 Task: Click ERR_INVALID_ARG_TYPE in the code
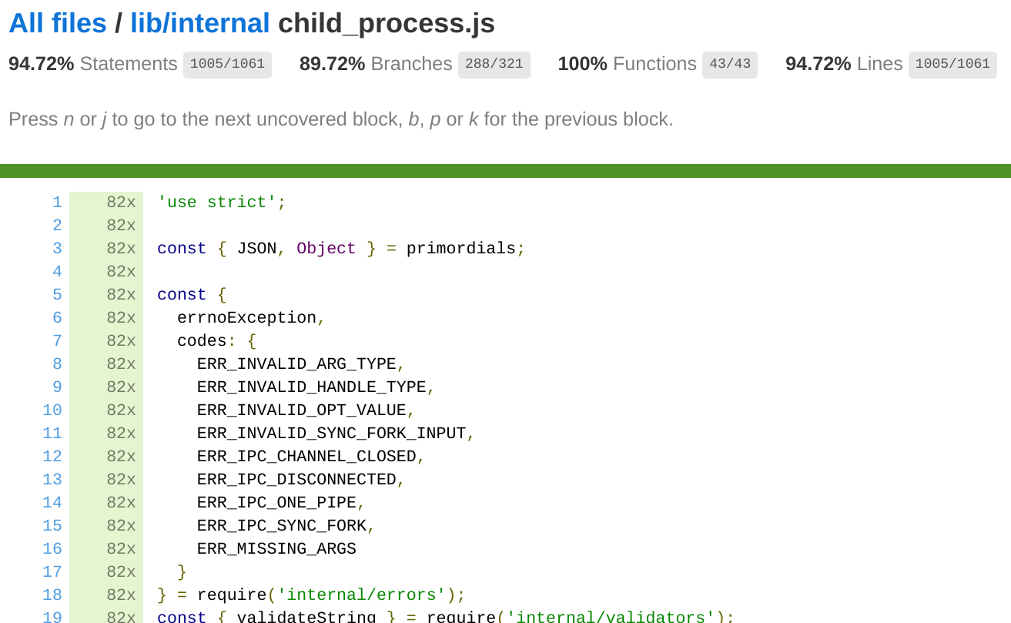[x=296, y=364]
